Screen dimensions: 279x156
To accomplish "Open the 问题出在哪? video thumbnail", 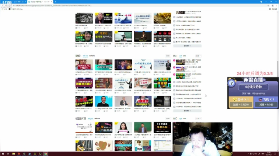I will click(x=84, y=83).
